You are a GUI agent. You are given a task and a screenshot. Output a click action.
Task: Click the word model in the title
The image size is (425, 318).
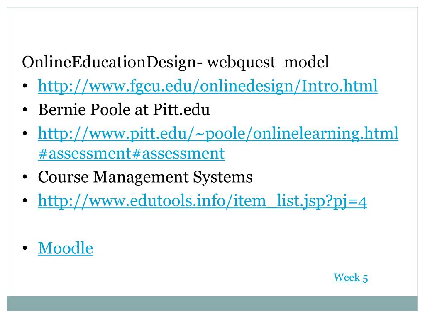click(307, 62)
